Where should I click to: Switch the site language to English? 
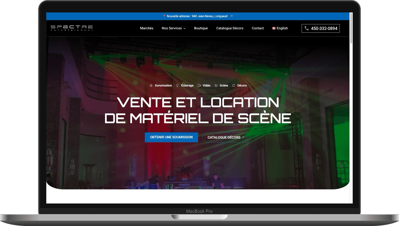[280, 28]
